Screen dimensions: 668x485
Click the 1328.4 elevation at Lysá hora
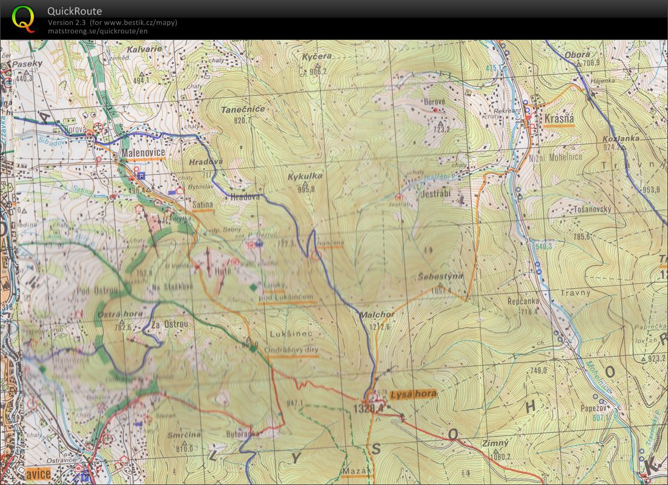click(x=368, y=408)
